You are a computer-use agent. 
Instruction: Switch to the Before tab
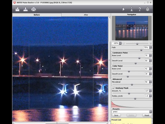pos(37,15)
